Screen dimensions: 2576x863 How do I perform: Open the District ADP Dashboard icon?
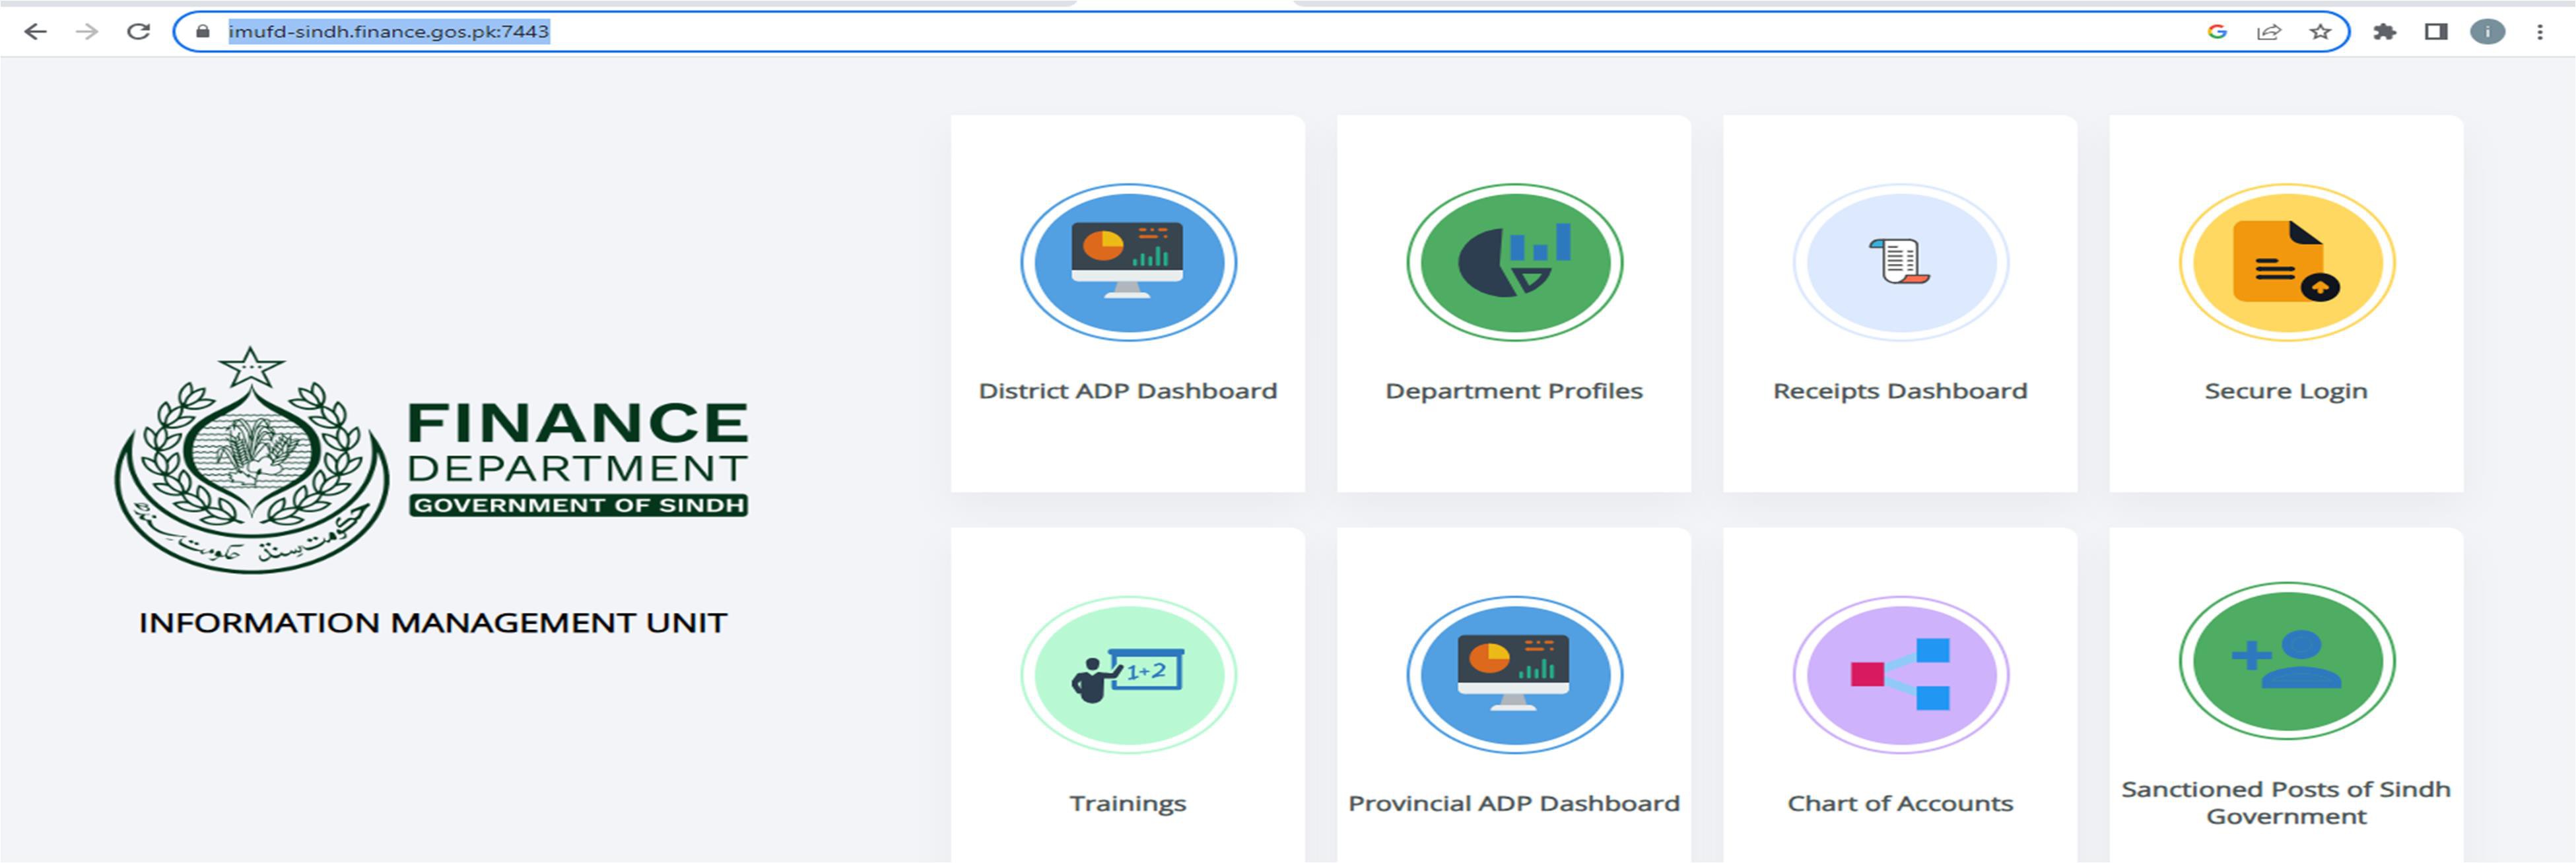(1128, 263)
